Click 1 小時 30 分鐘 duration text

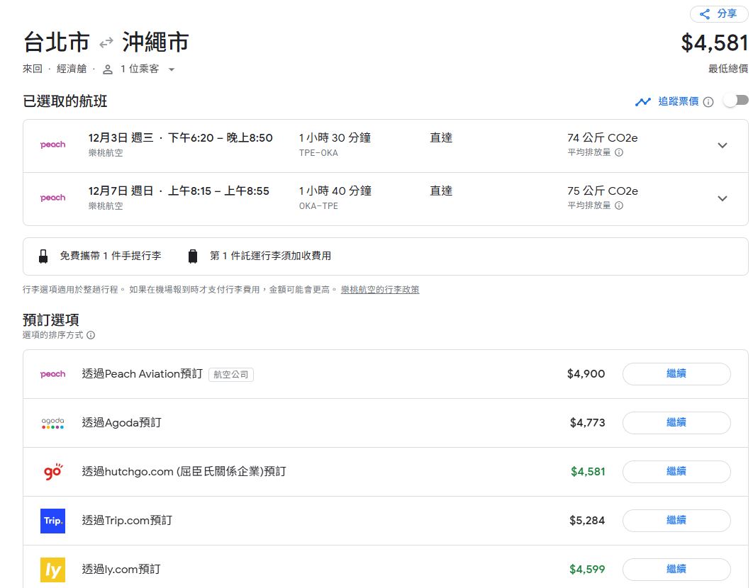pyautogui.click(x=335, y=138)
